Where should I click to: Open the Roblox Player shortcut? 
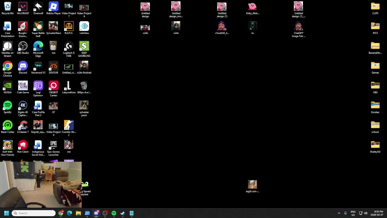tap(54, 8)
